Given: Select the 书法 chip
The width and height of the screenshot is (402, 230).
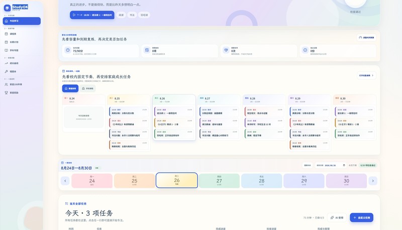Looking at the screenshot, I should [132, 15].
